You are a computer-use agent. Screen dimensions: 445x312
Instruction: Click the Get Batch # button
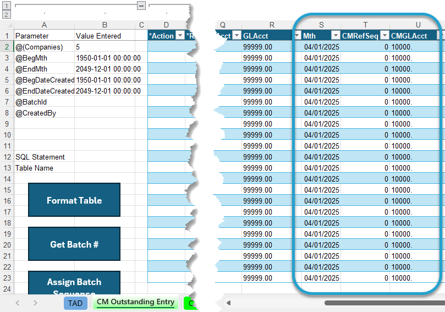click(74, 244)
